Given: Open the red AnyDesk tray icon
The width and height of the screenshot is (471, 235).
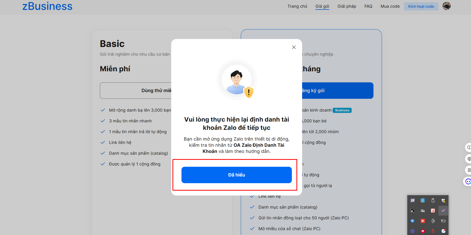Looking at the screenshot, I should click(423, 221).
